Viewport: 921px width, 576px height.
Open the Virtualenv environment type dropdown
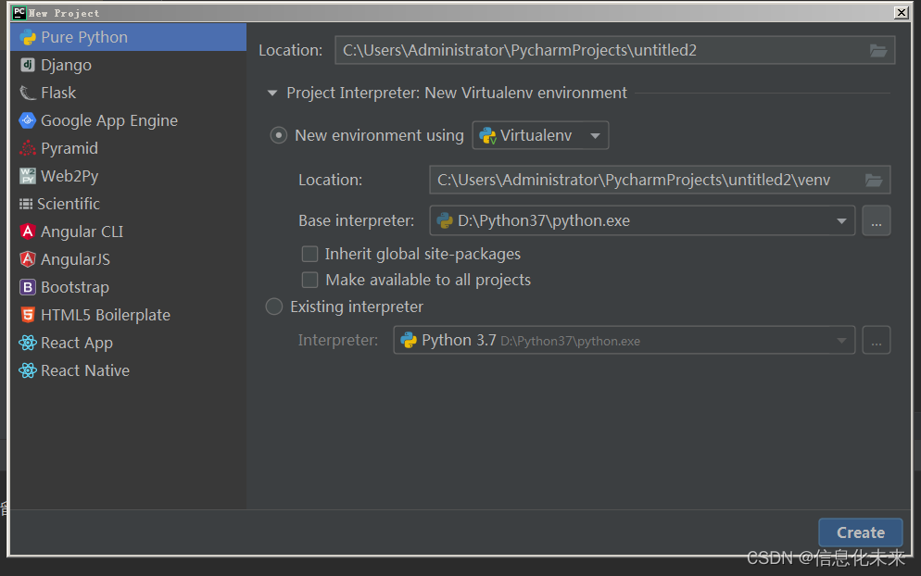541,136
